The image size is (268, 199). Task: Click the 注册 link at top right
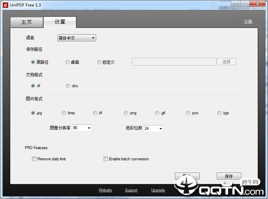pos(248,22)
